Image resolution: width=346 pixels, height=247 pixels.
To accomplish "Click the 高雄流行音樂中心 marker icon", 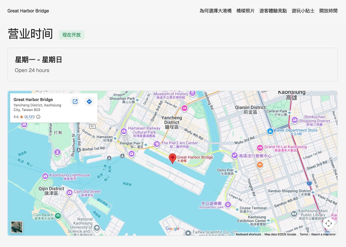I will pyautogui.click(x=234, y=155).
